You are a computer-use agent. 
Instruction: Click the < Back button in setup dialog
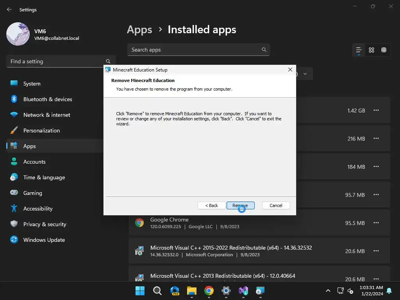211,205
